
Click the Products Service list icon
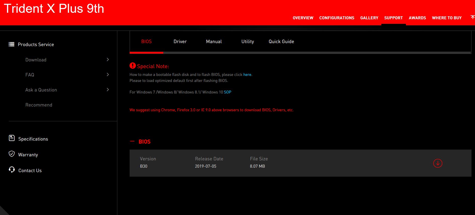[x=12, y=44]
